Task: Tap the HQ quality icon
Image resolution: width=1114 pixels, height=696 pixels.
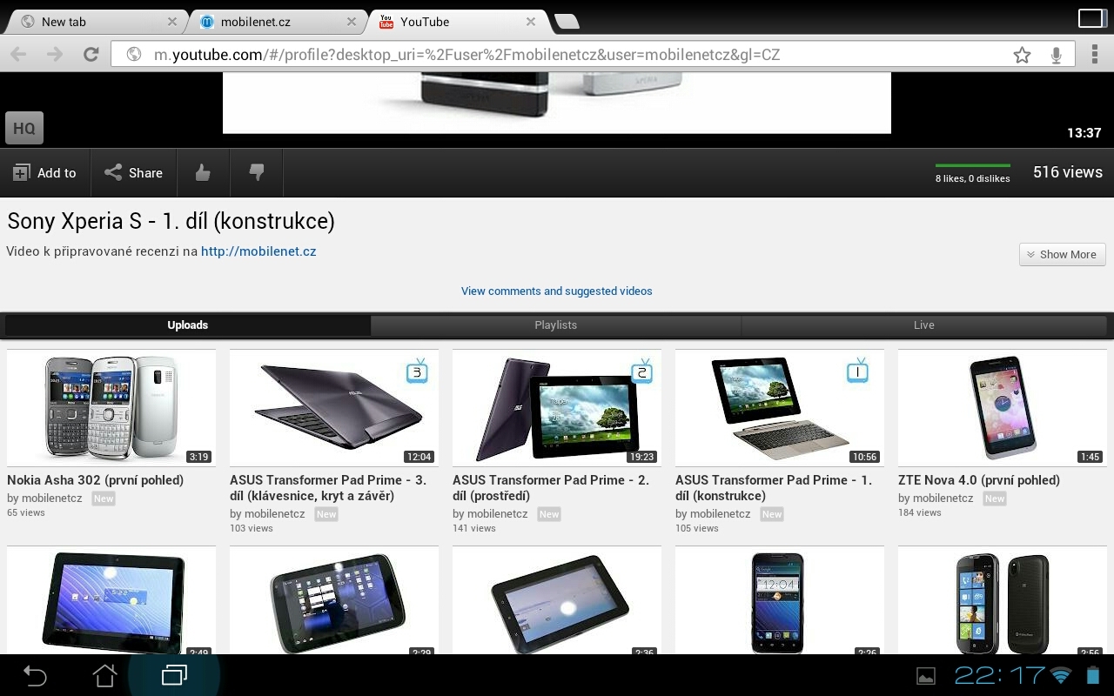Action: point(23,127)
